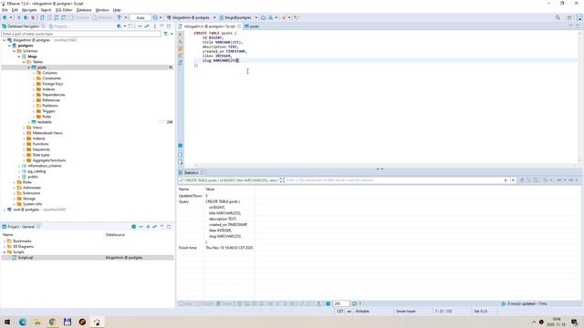
Task: Click the expand query text icon in results
Action: point(282,180)
